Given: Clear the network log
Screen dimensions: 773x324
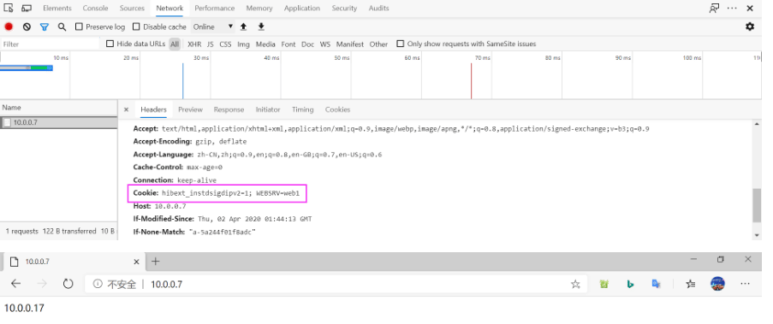Looking at the screenshot, I should point(27,27).
